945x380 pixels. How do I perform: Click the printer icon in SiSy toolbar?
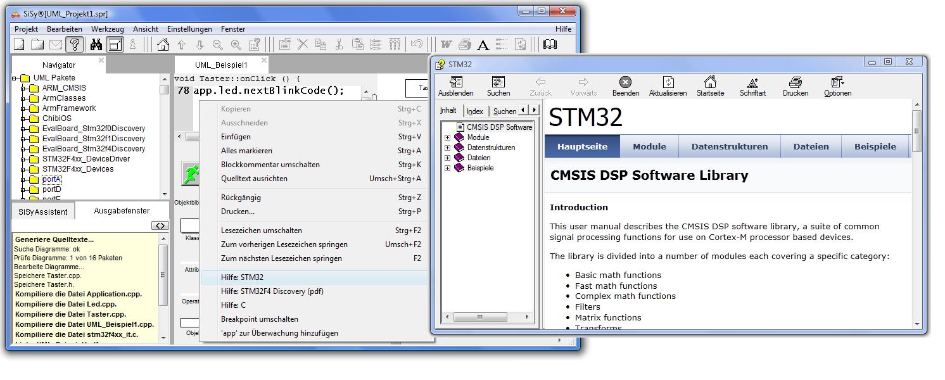coord(465,44)
